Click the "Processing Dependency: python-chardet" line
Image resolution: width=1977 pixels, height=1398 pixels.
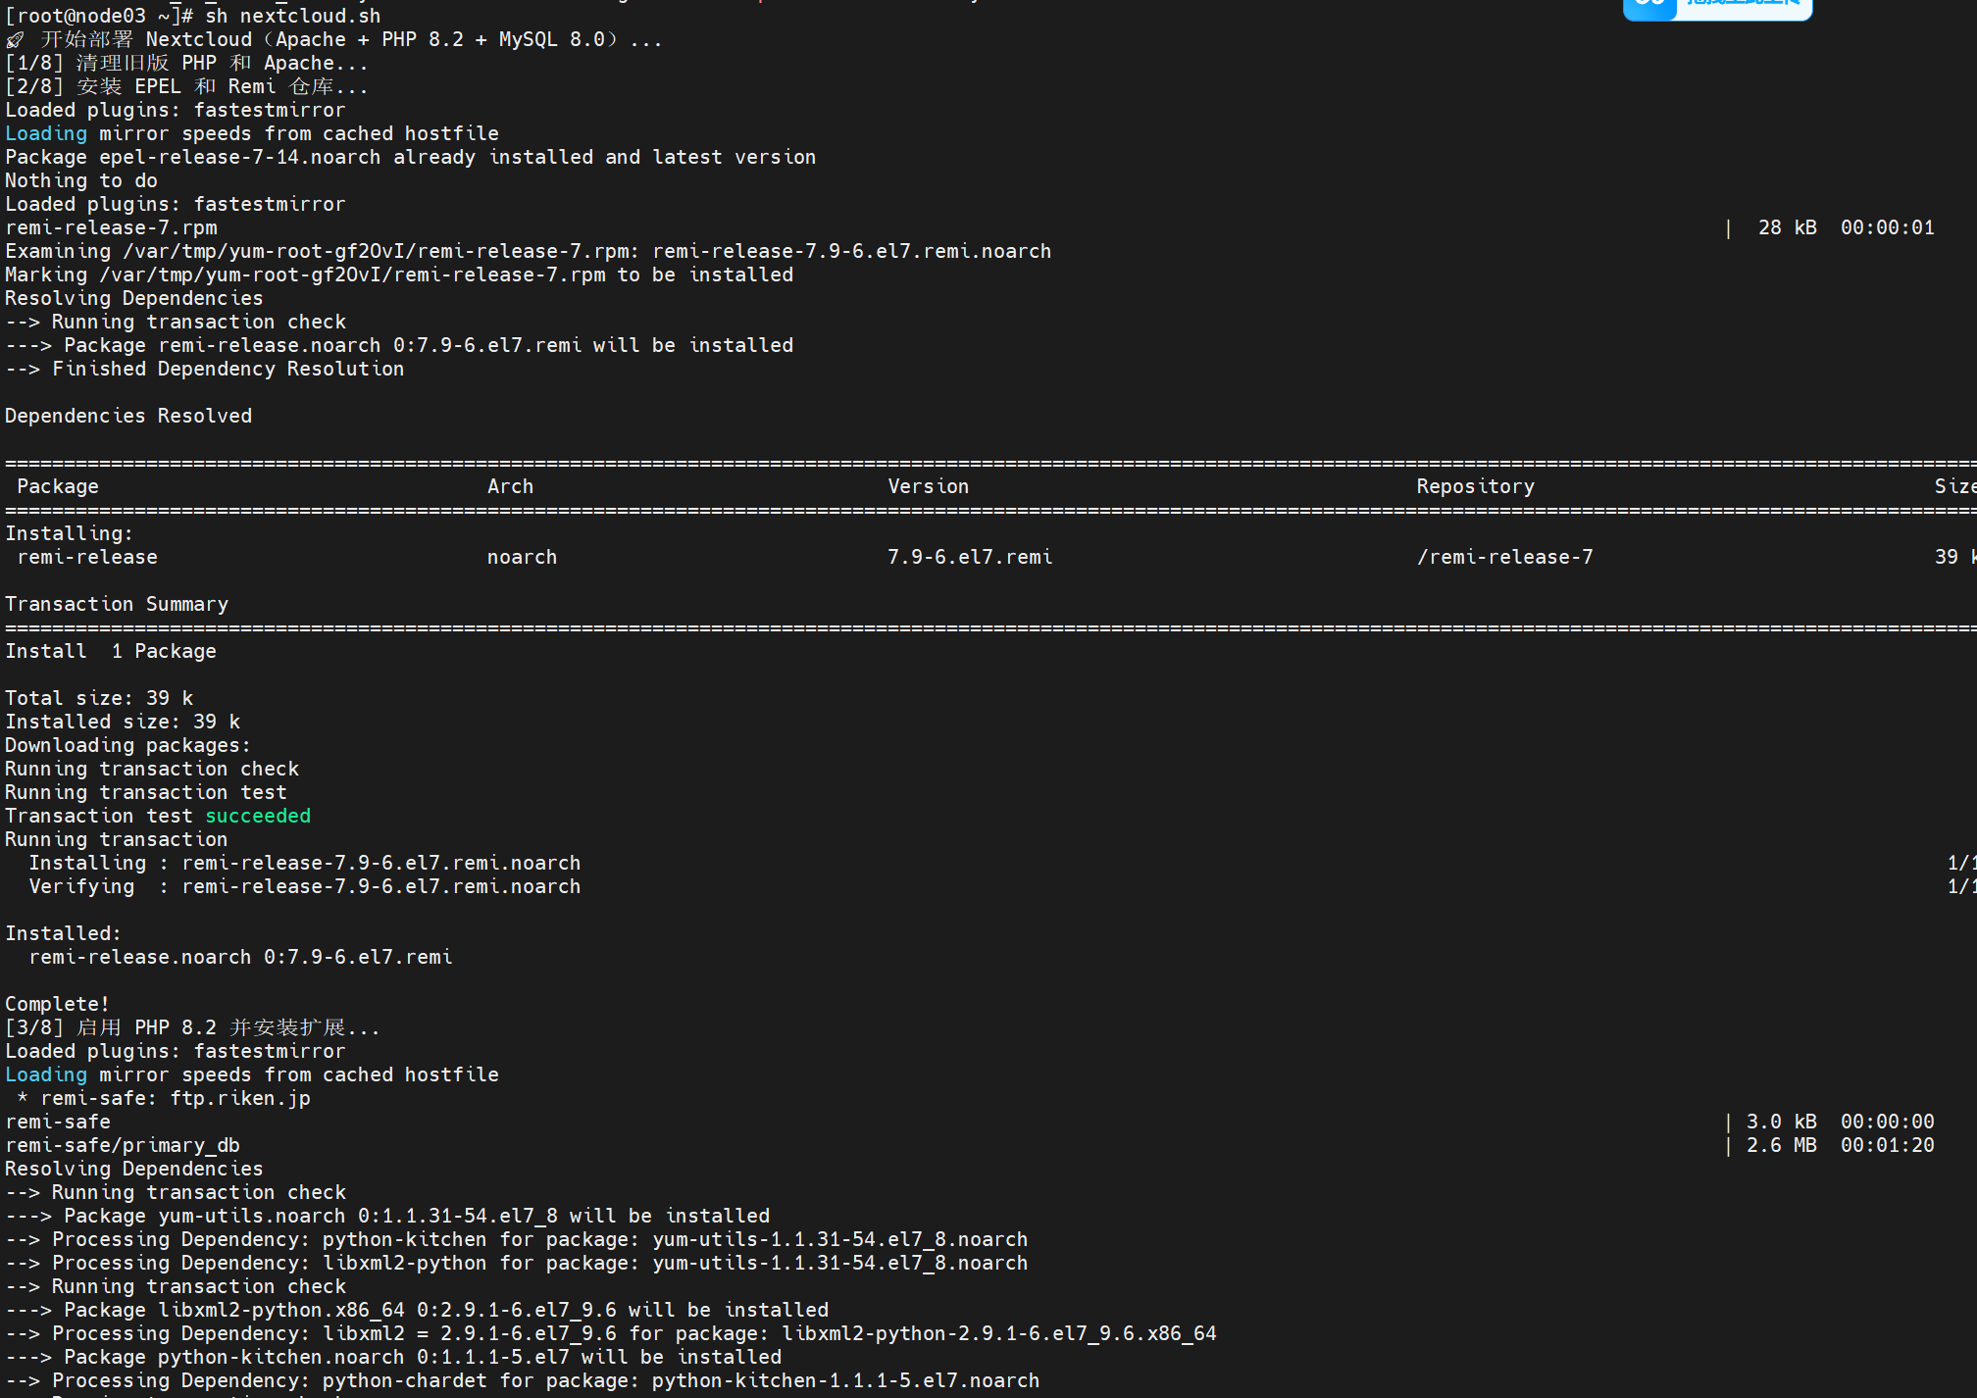[x=522, y=1380]
